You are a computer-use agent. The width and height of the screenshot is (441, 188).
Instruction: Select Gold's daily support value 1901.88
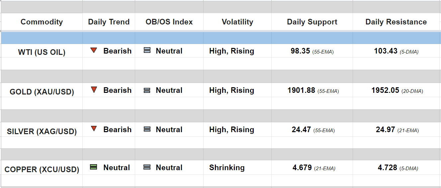pyautogui.click(x=301, y=90)
